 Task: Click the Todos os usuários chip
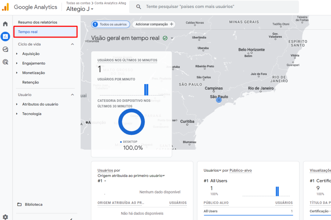[x=111, y=24]
